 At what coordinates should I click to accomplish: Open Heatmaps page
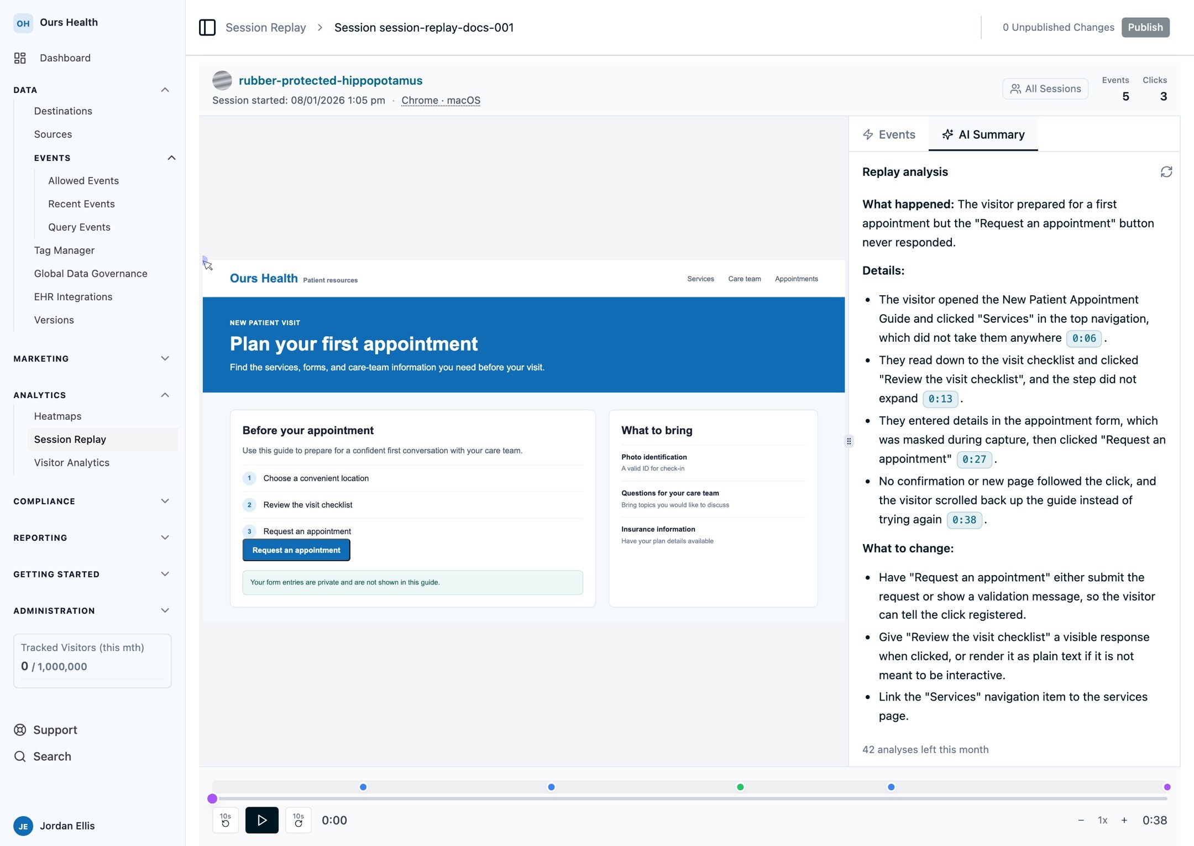(x=57, y=416)
